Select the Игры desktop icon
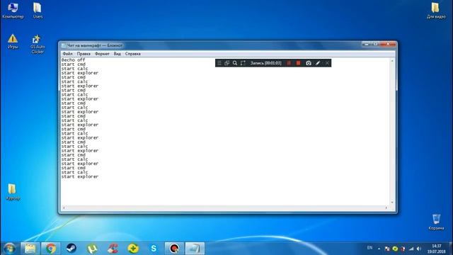The width and height of the screenshot is (453, 255). (13, 41)
